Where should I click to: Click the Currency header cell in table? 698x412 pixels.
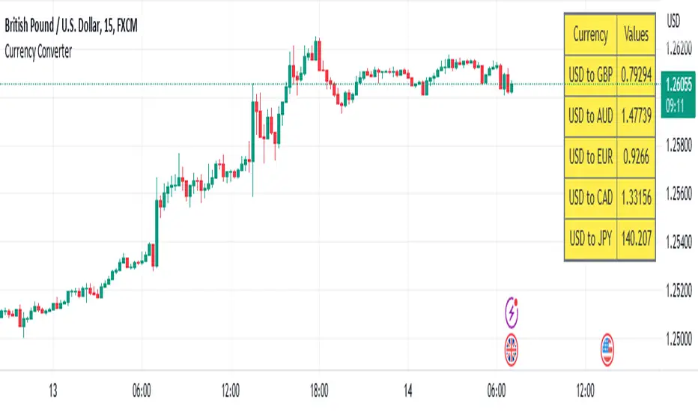(590, 34)
